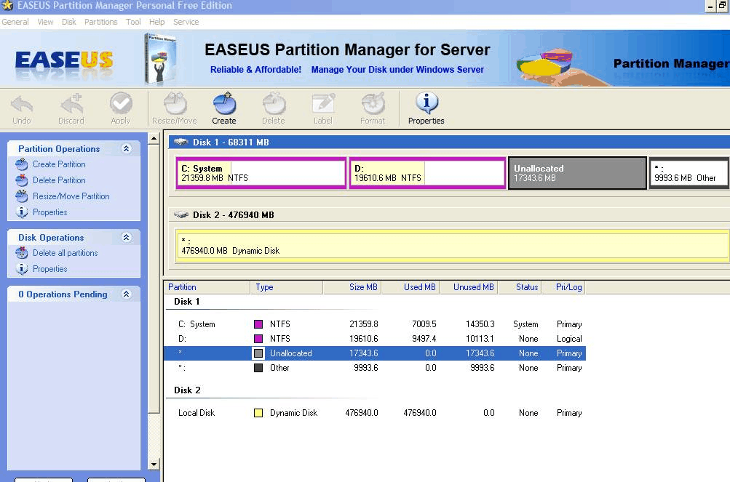Sort by the Used MB column header
This screenshot has height=482, width=730.
[x=410, y=287]
